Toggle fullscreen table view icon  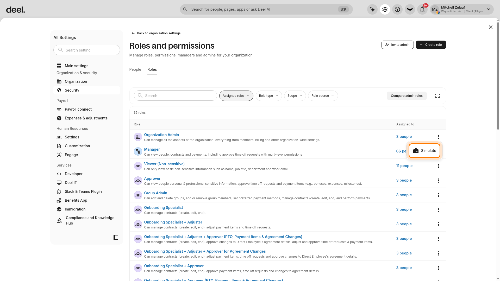point(438,96)
